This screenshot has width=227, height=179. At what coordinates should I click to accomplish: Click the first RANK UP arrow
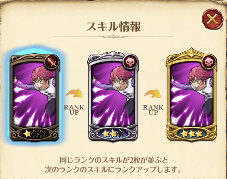74,93
